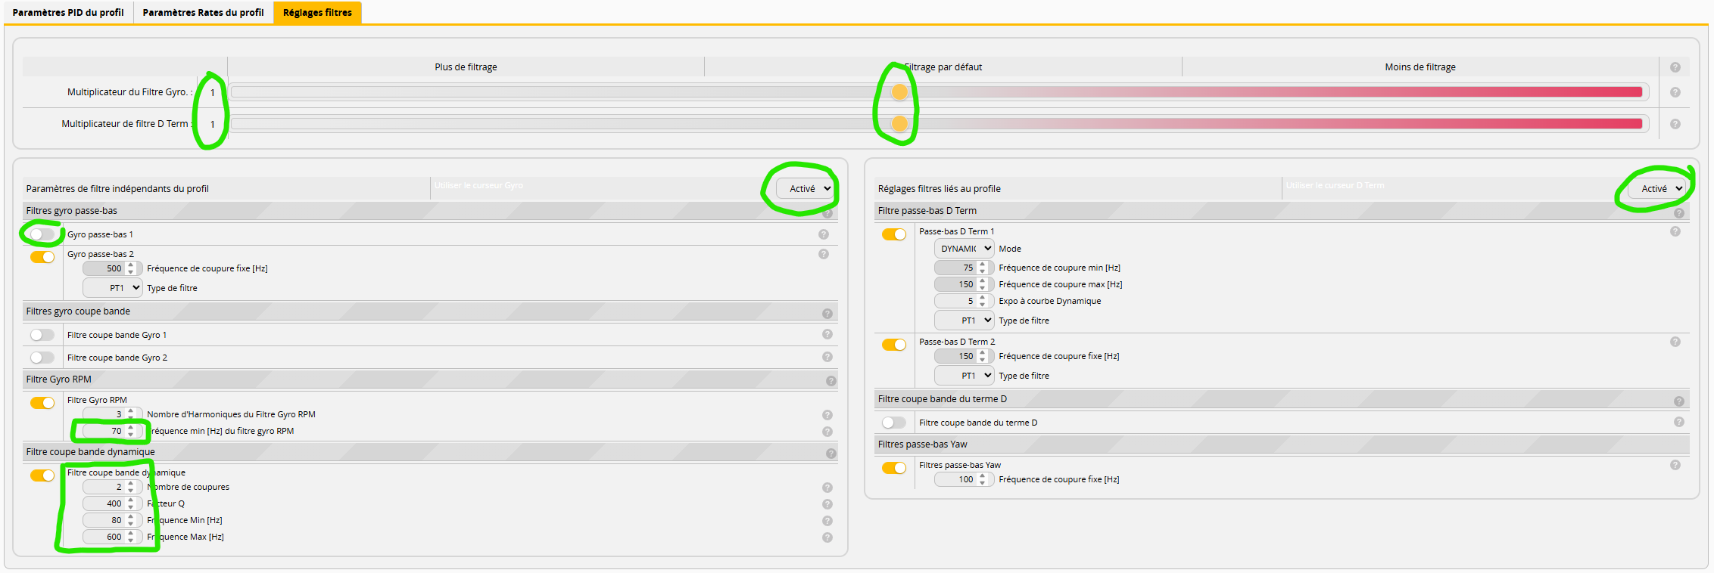
Task: Click help icon for Filtres passe-bas Yaw
Action: coord(1675,465)
